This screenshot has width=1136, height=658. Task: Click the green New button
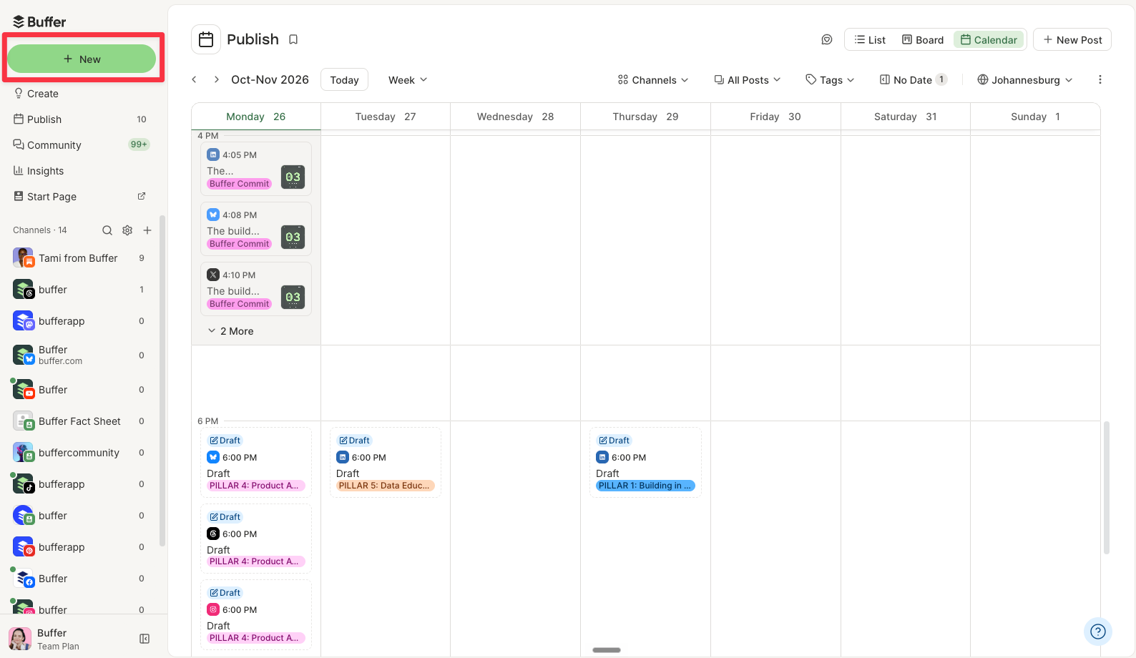tap(82, 59)
